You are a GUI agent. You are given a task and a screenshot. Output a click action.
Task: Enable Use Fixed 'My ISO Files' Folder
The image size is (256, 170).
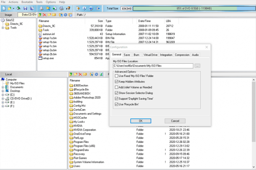116,76
